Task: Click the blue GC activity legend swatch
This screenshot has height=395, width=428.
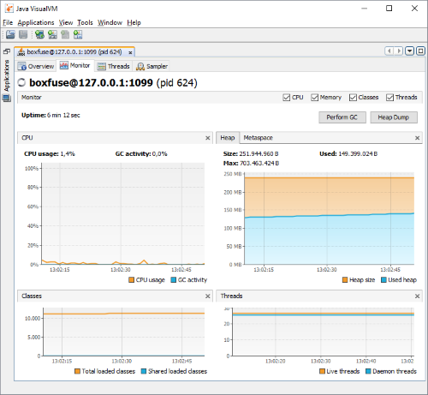Action: (173, 279)
